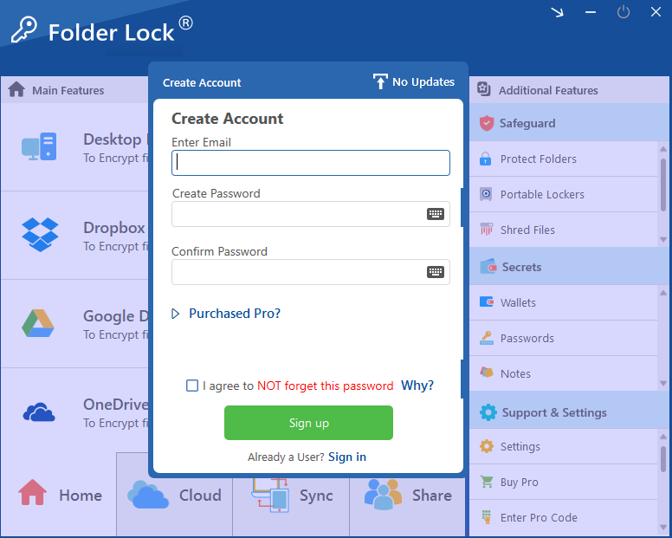Click the compact-mode arrow icon in title bar
This screenshot has height=538, width=672.
(557, 12)
